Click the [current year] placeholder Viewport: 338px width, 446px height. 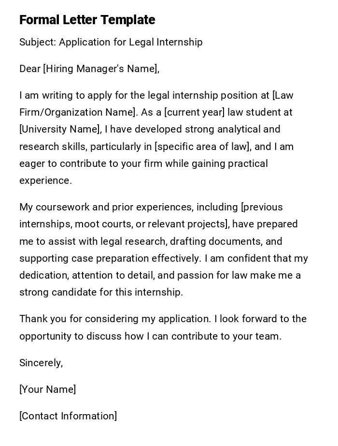click(195, 112)
